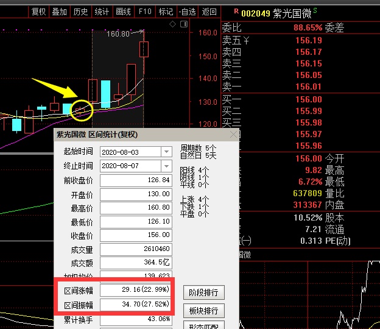Click the stock code 002049
The image size is (380, 329).
pos(255,13)
